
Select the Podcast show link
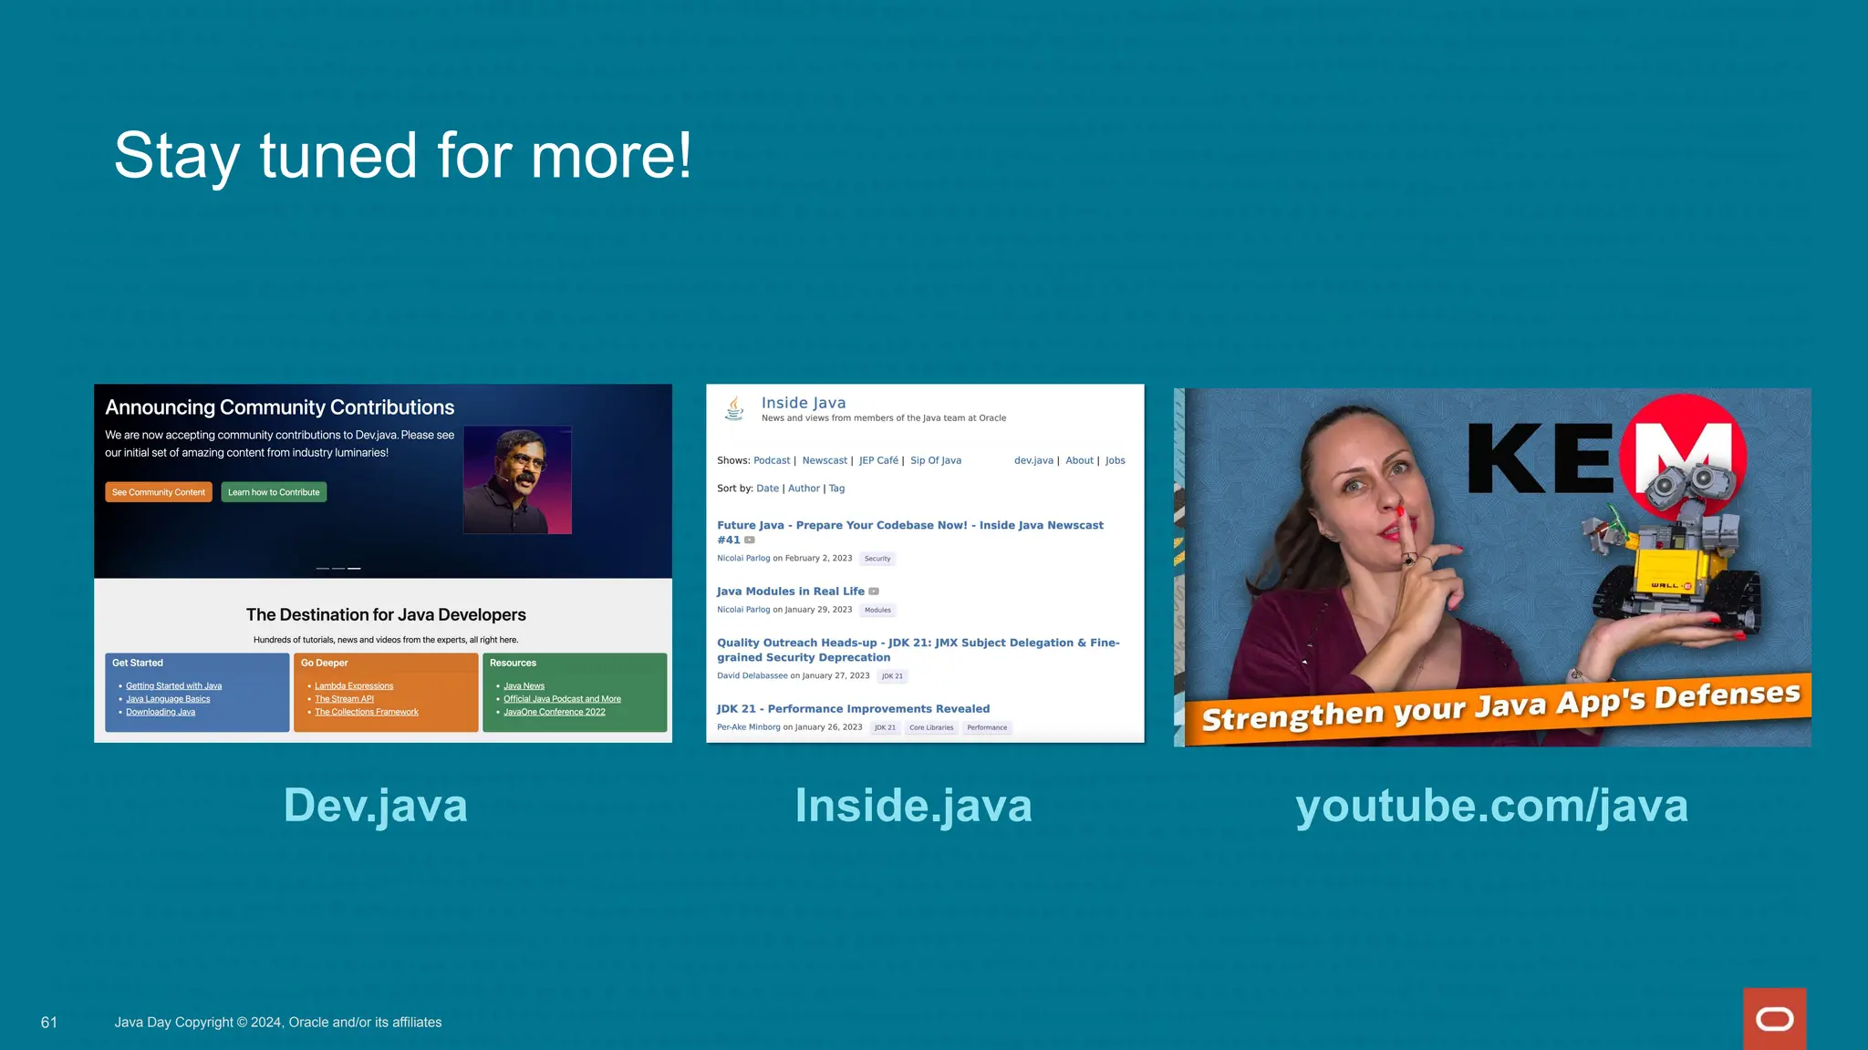[772, 460]
